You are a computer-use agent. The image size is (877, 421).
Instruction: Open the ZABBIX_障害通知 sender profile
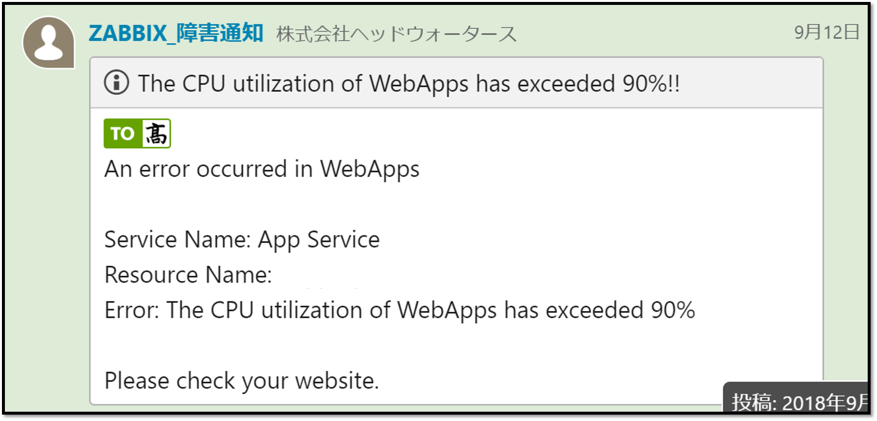click(x=176, y=33)
